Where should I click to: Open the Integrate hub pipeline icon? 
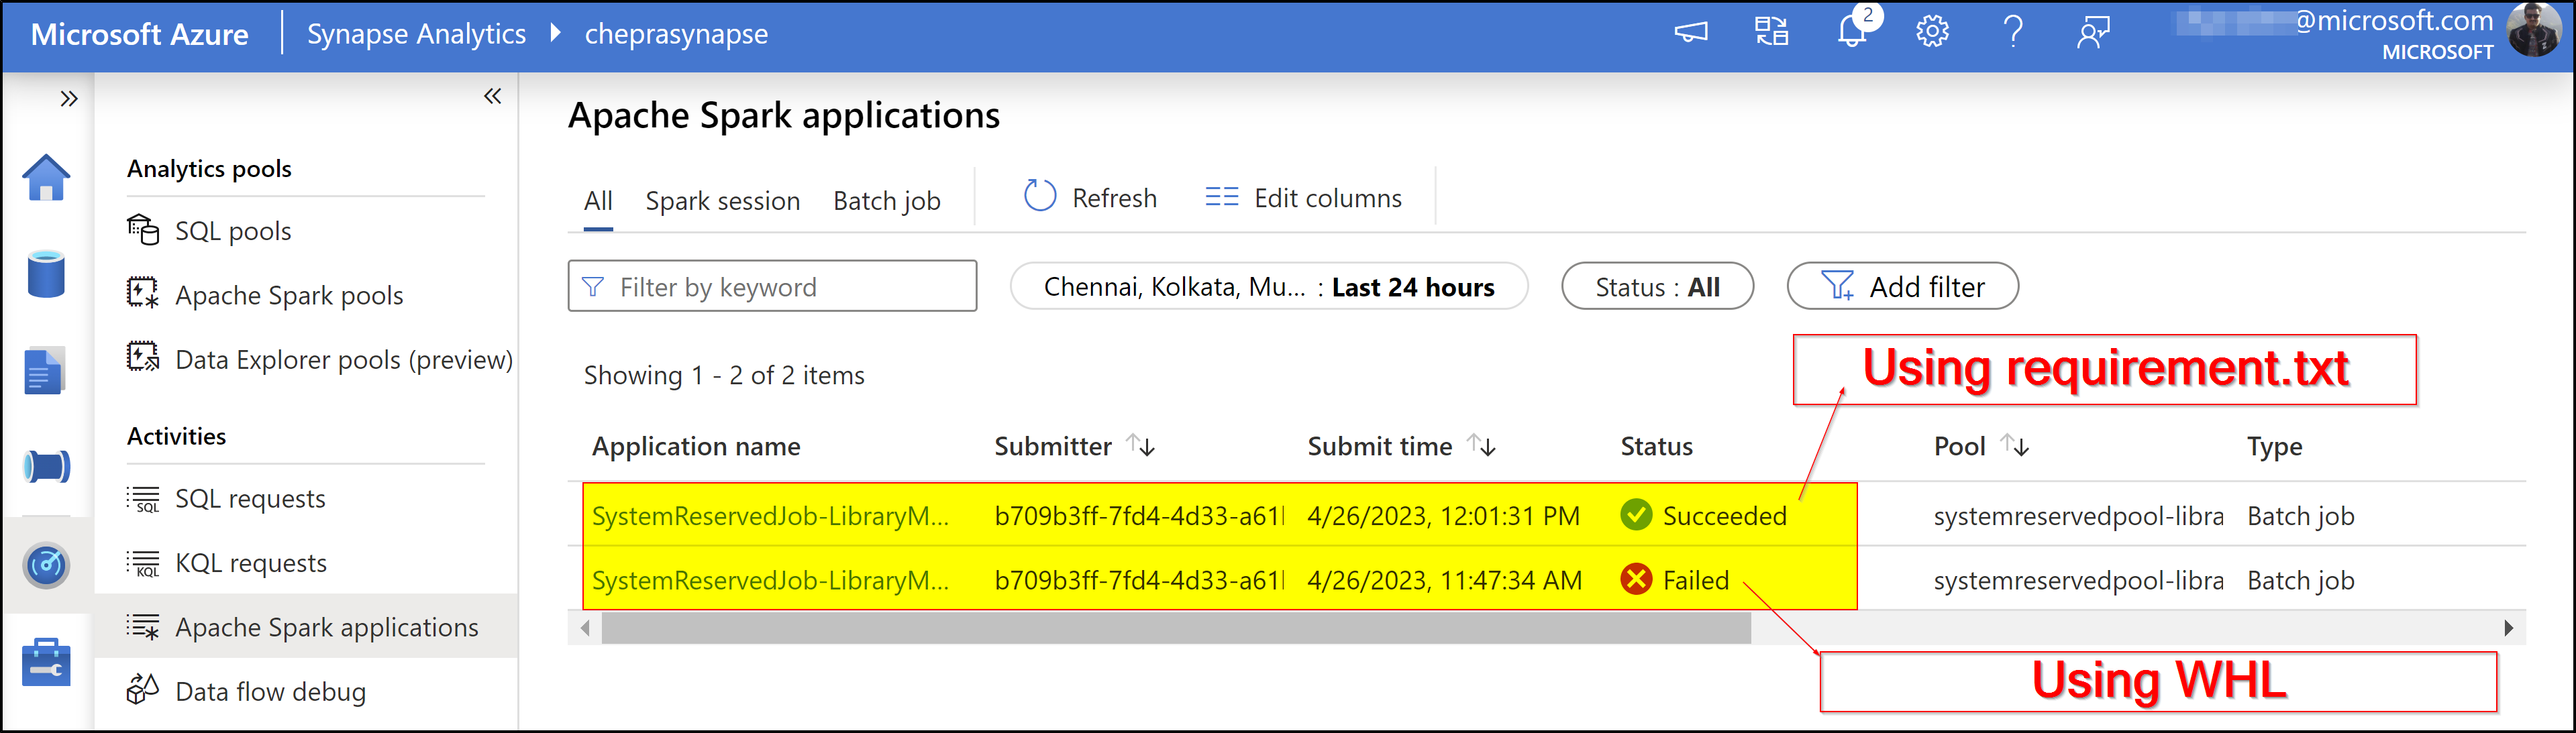pos(46,466)
